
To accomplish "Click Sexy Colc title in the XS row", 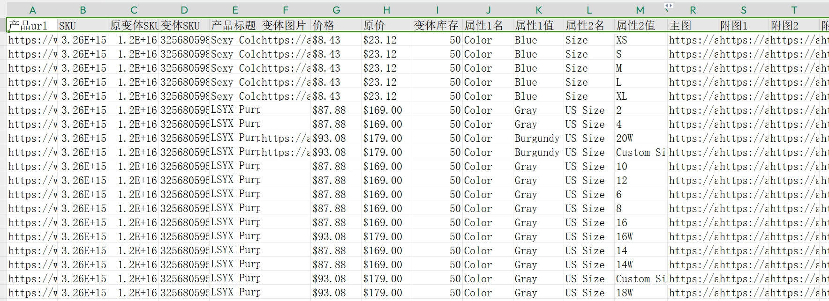I will click(x=235, y=40).
